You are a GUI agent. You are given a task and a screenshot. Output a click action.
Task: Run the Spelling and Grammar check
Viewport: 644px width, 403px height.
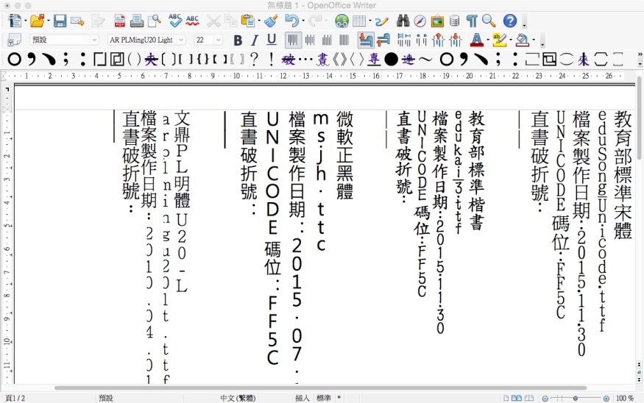point(175,21)
